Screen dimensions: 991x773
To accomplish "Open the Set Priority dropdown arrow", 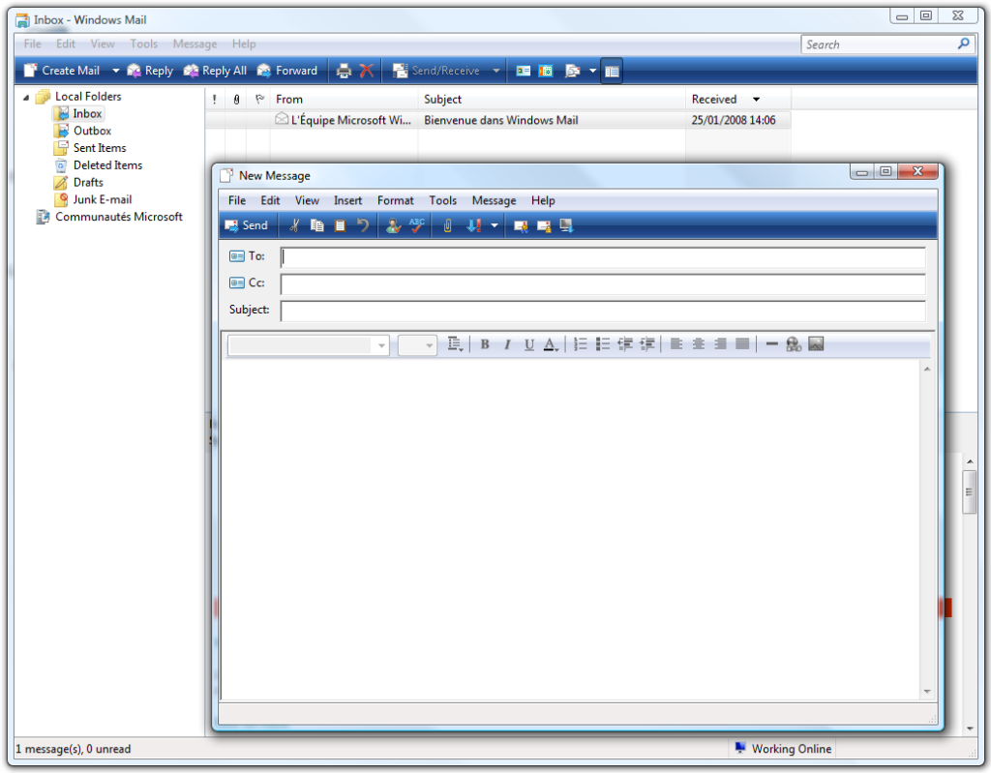I will coord(495,225).
